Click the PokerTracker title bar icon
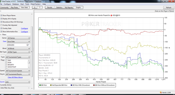 coord(1,1)
